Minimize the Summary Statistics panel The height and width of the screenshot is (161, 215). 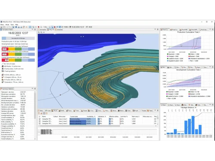point(32,89)
